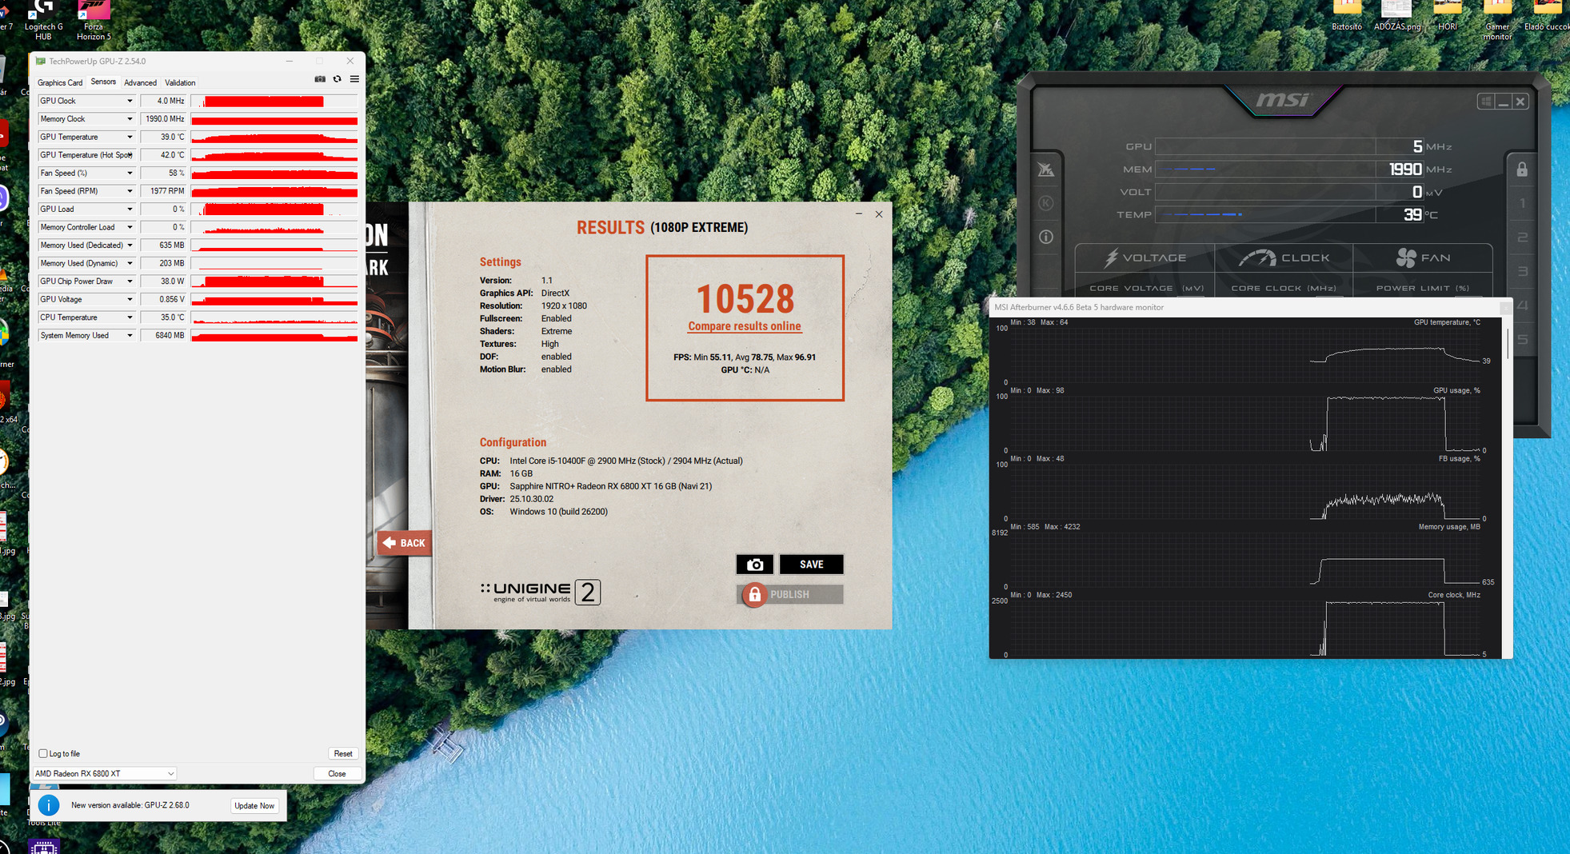Image resolution: width=1570 pixels, height=854 pixels.
Task: Open the Biztosító desktop folder
Action: pyautogui.click(x=1347, y=16)
